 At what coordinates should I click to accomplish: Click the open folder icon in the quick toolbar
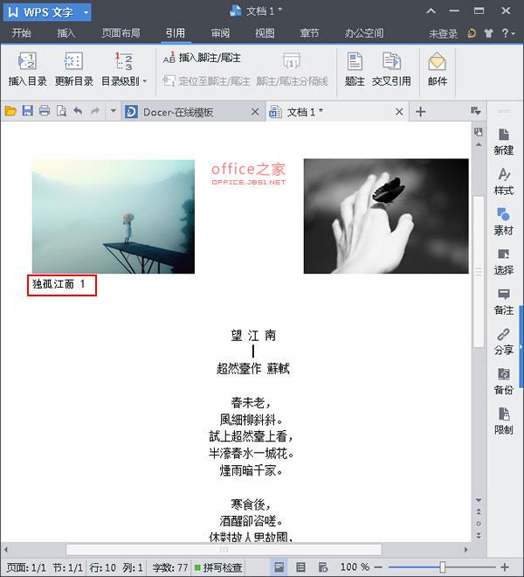[x=10, y=111]
